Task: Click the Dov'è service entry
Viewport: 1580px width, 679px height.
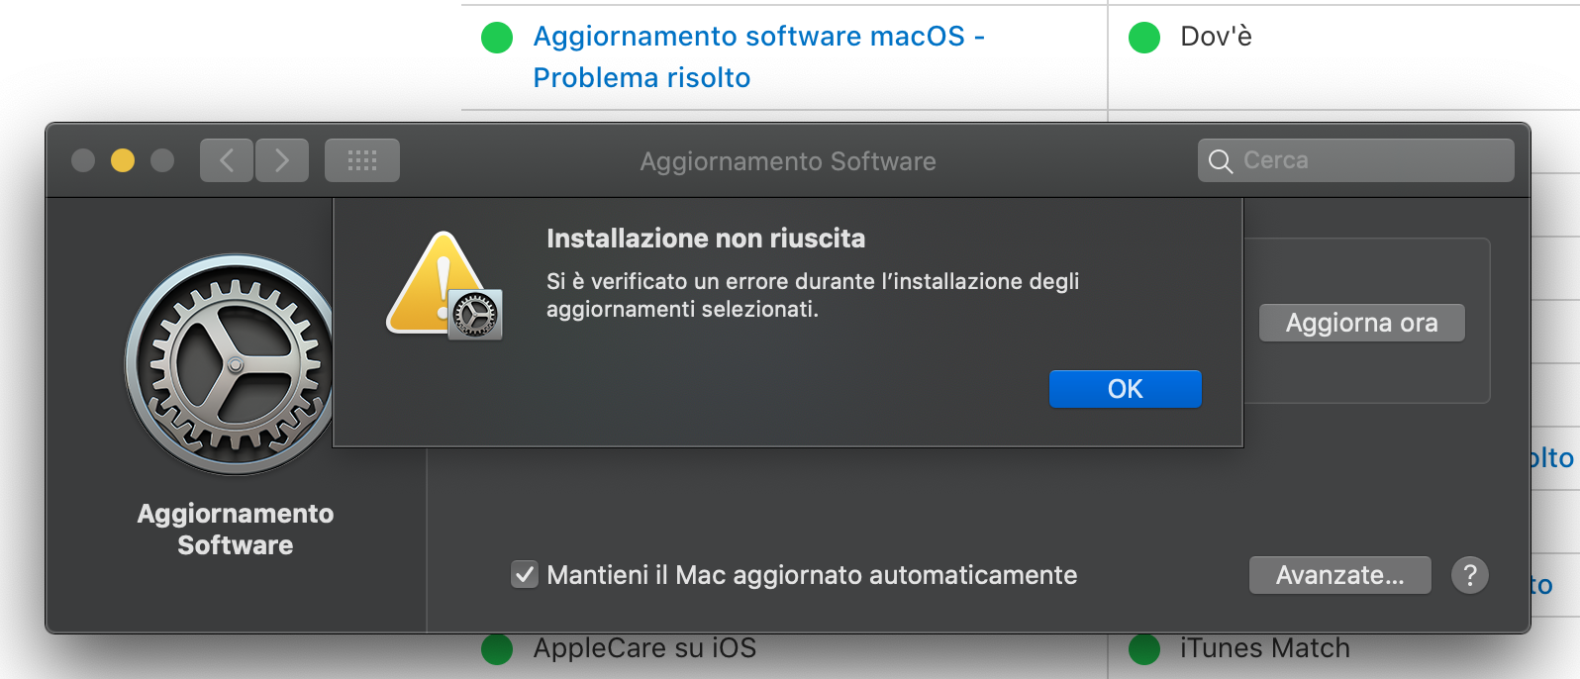Action: pos(1216,37)
